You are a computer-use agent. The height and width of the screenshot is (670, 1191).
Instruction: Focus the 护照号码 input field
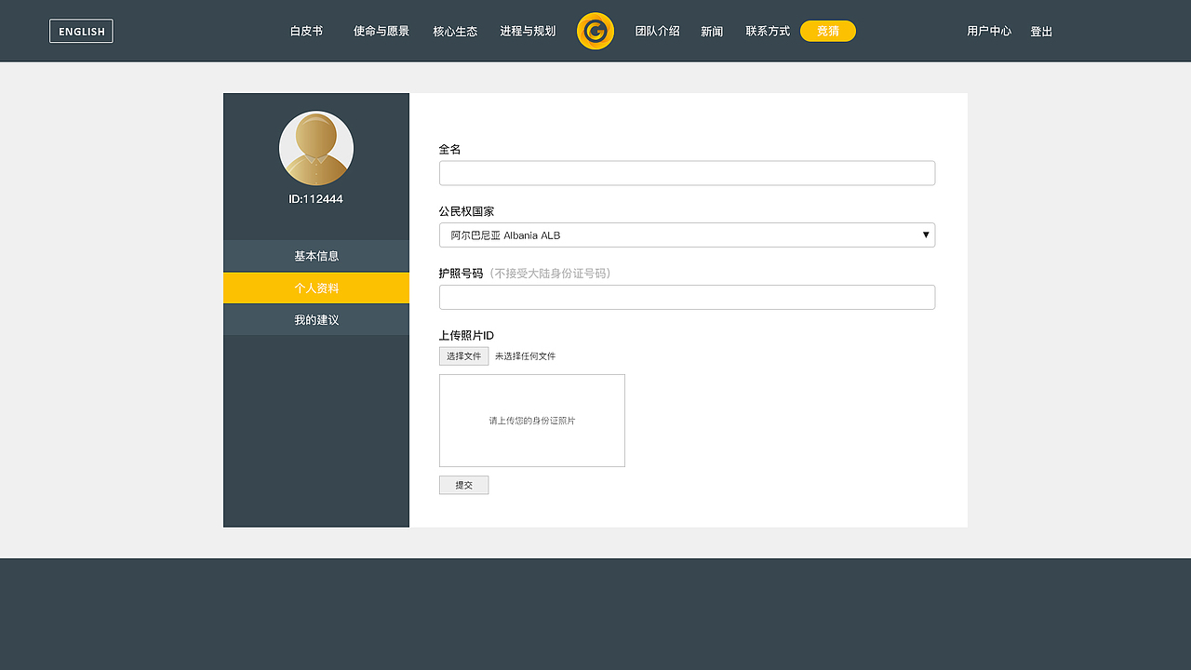coord(687,297)
